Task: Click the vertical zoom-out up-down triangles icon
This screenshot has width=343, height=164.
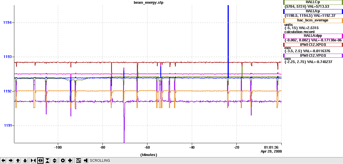Action: [x=55, y=161]
